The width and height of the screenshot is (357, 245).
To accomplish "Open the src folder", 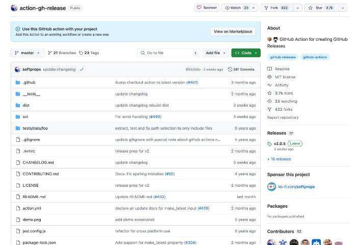I will 25,117.
